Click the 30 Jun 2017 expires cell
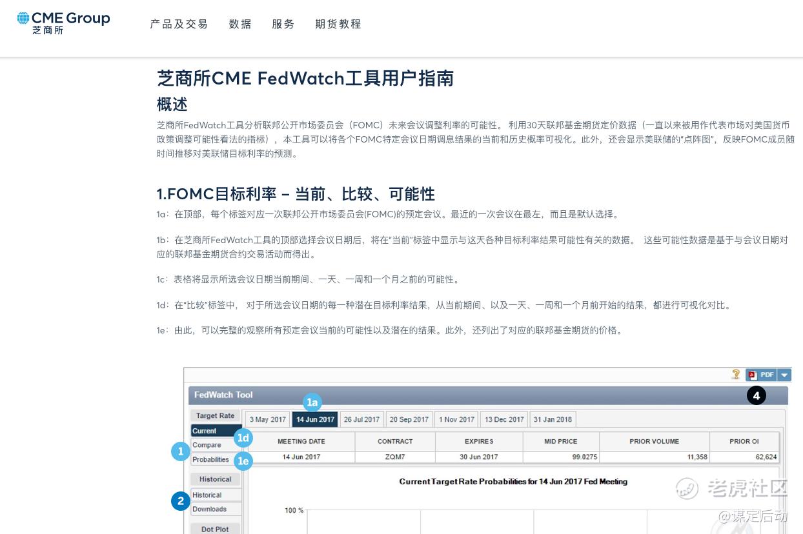The image size is (803, 534). click(479, 457)
